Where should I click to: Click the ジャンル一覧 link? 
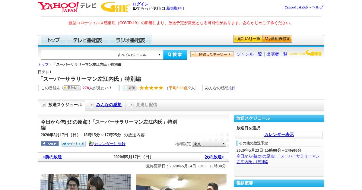(249, 54)
